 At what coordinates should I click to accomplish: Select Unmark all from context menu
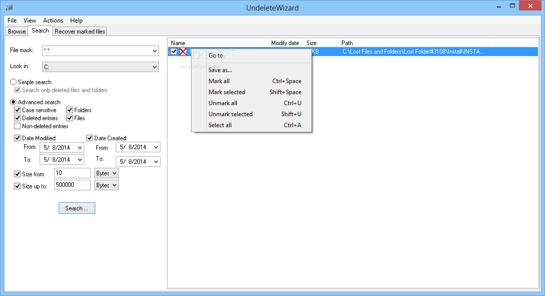251,103
